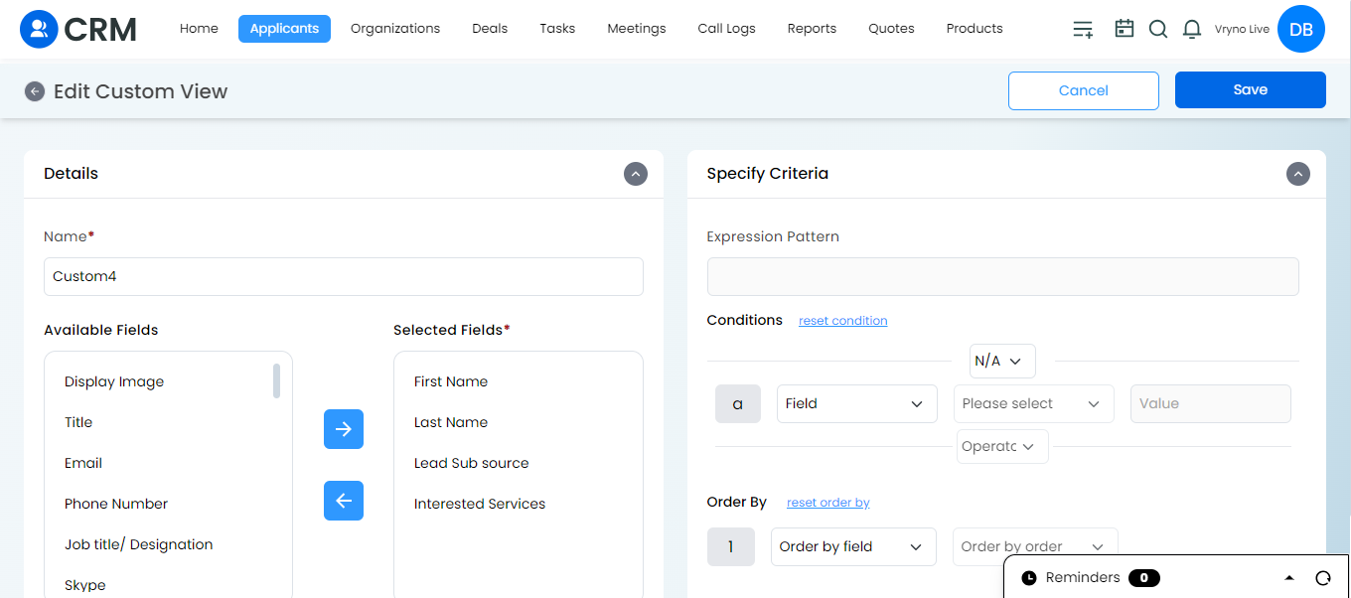1351x598 pixels.
Task: Click the Cancel button
Action: 1084,90
